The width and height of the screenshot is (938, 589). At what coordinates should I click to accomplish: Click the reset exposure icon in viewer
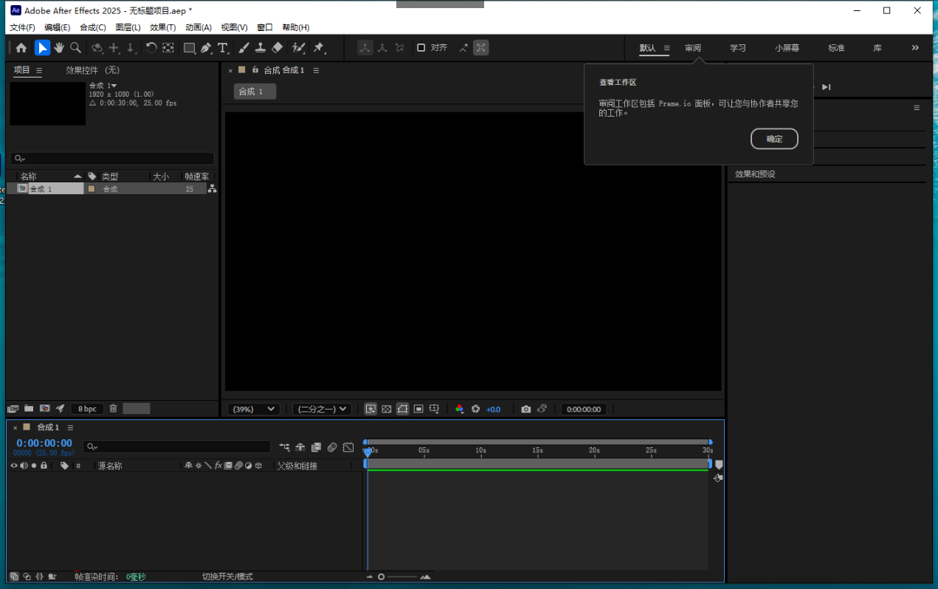coord(475,409)
